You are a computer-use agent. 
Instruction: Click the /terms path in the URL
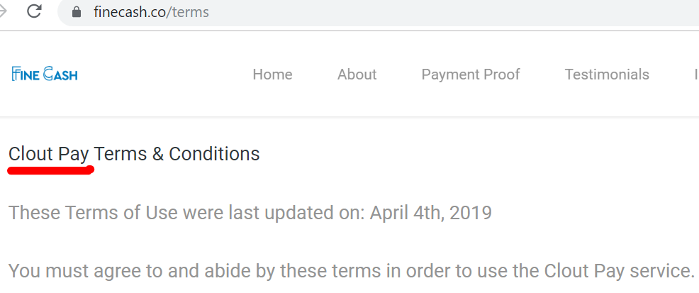coord(188,12)
